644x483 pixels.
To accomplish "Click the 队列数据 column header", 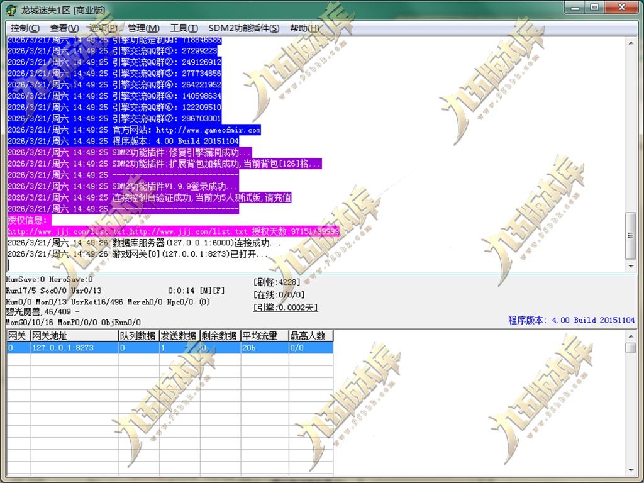I will coord(139,336).
